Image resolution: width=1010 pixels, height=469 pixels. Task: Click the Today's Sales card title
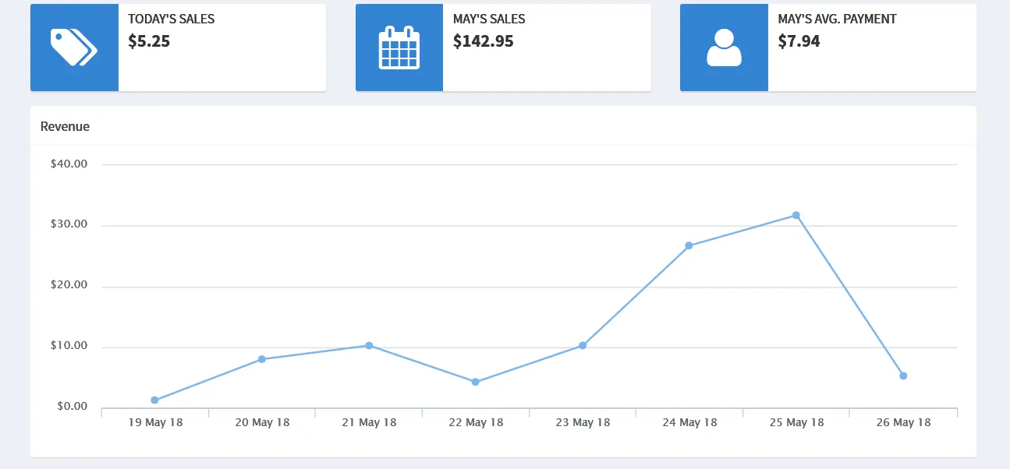pyautogui.click(x=171, y=19)
